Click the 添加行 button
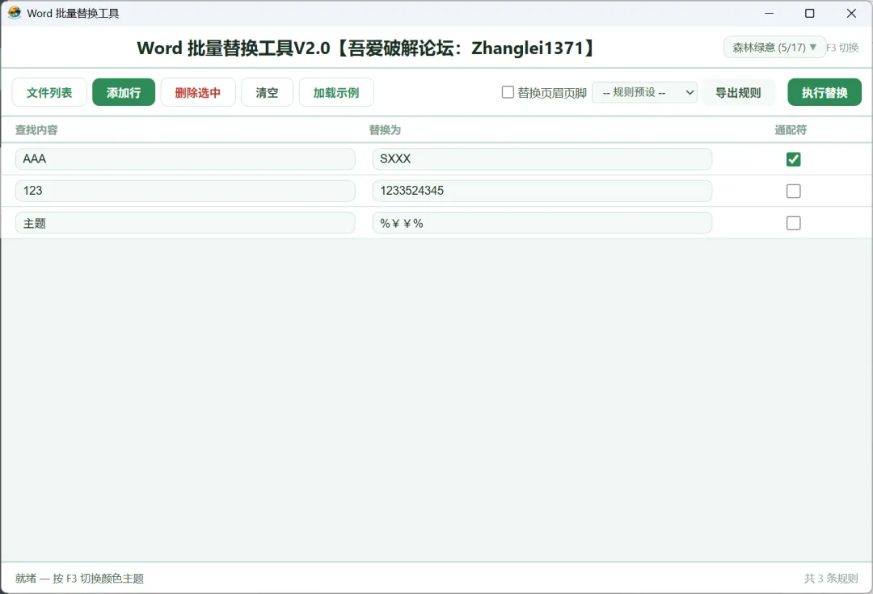The height and width of the screenshot is (594, 873). tap(124, 92)
